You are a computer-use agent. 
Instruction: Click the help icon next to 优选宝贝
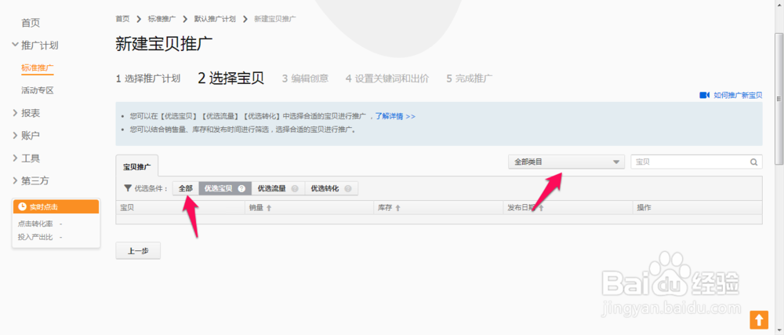tap(241, 189)
